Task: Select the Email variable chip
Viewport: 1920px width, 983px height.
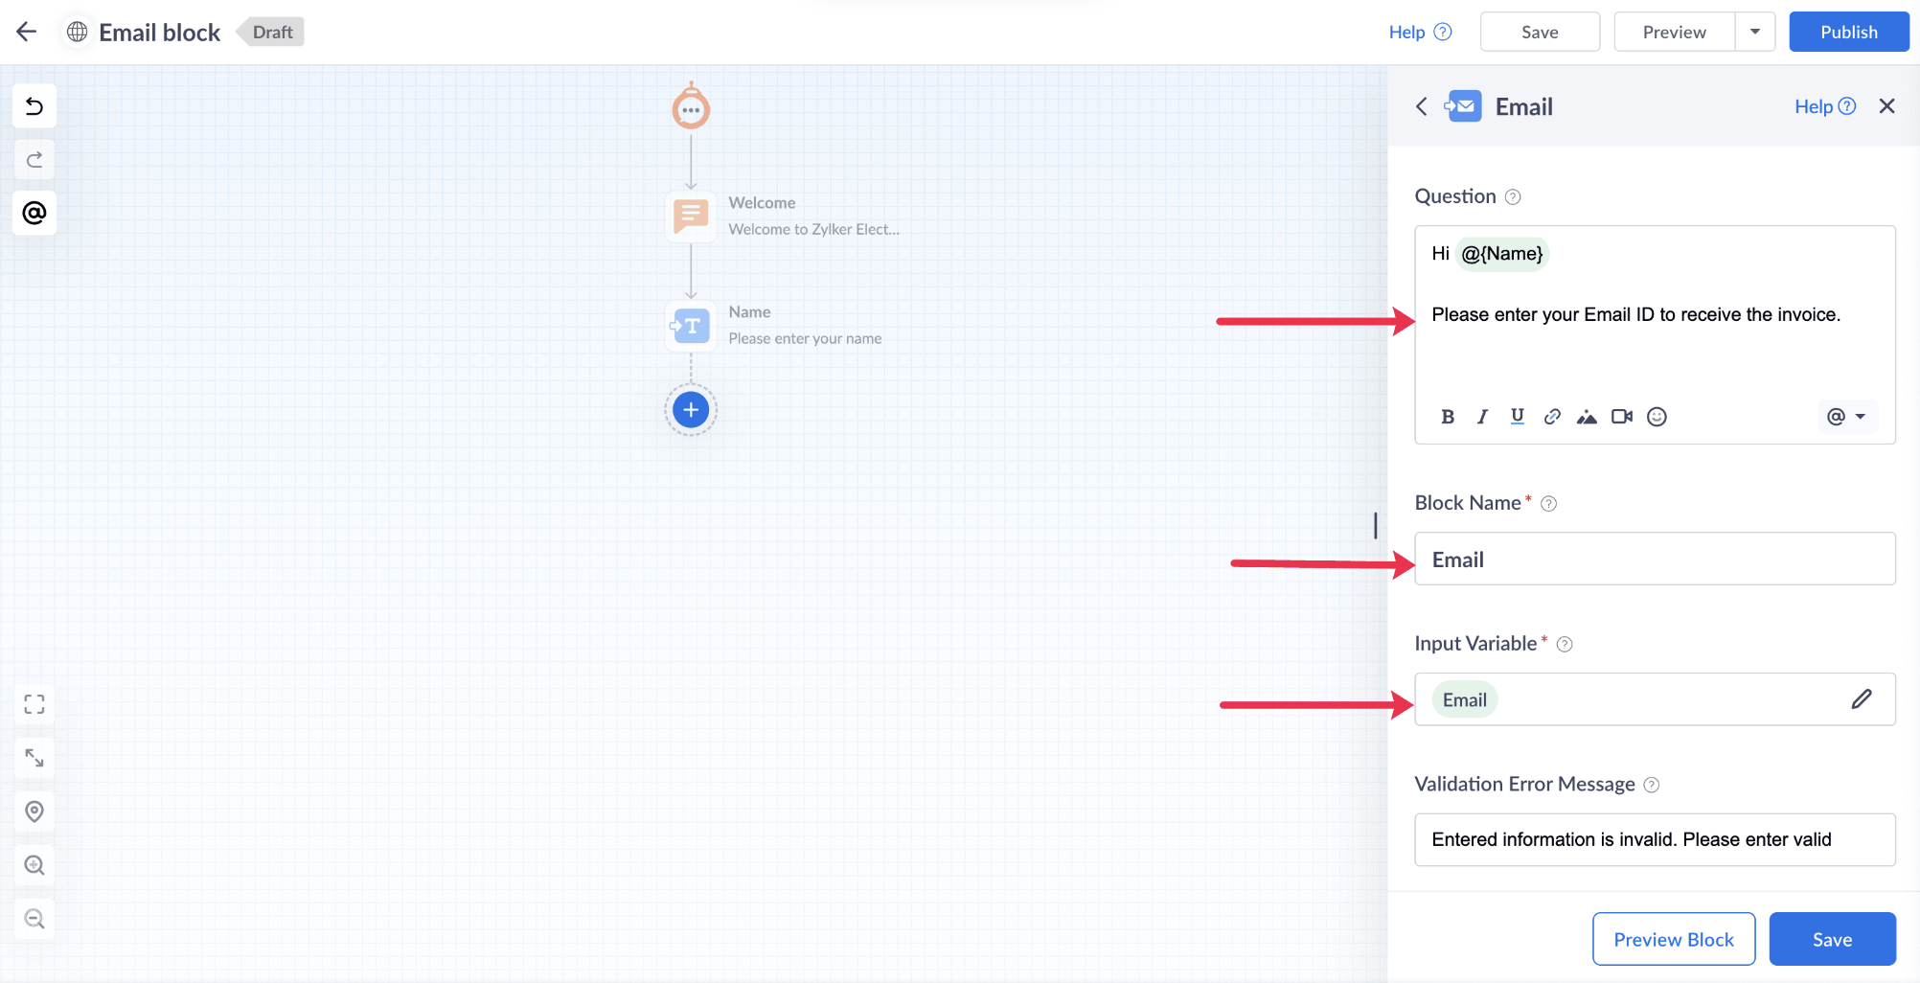Action: click(x=1464, y=699)
